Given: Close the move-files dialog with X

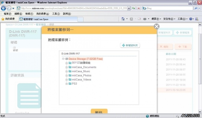Looking at the screenshot, I should tap(157, 26).
